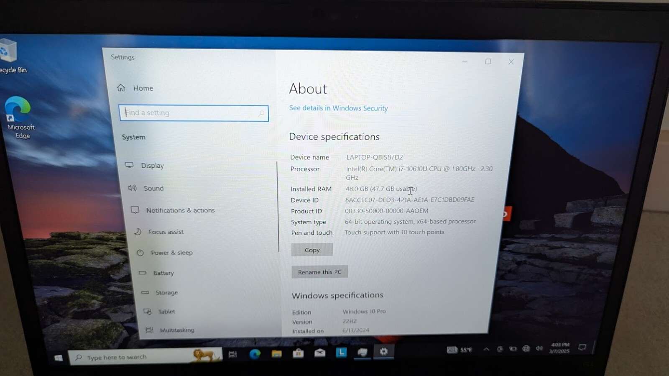
Task: Launch Microsoft Edge from the taskbar
Action: pos(255,354)
